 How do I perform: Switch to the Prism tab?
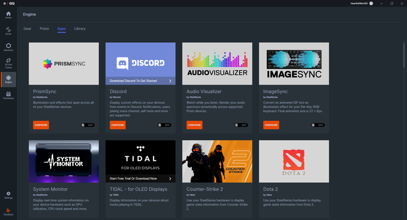[x=44, y=29]
